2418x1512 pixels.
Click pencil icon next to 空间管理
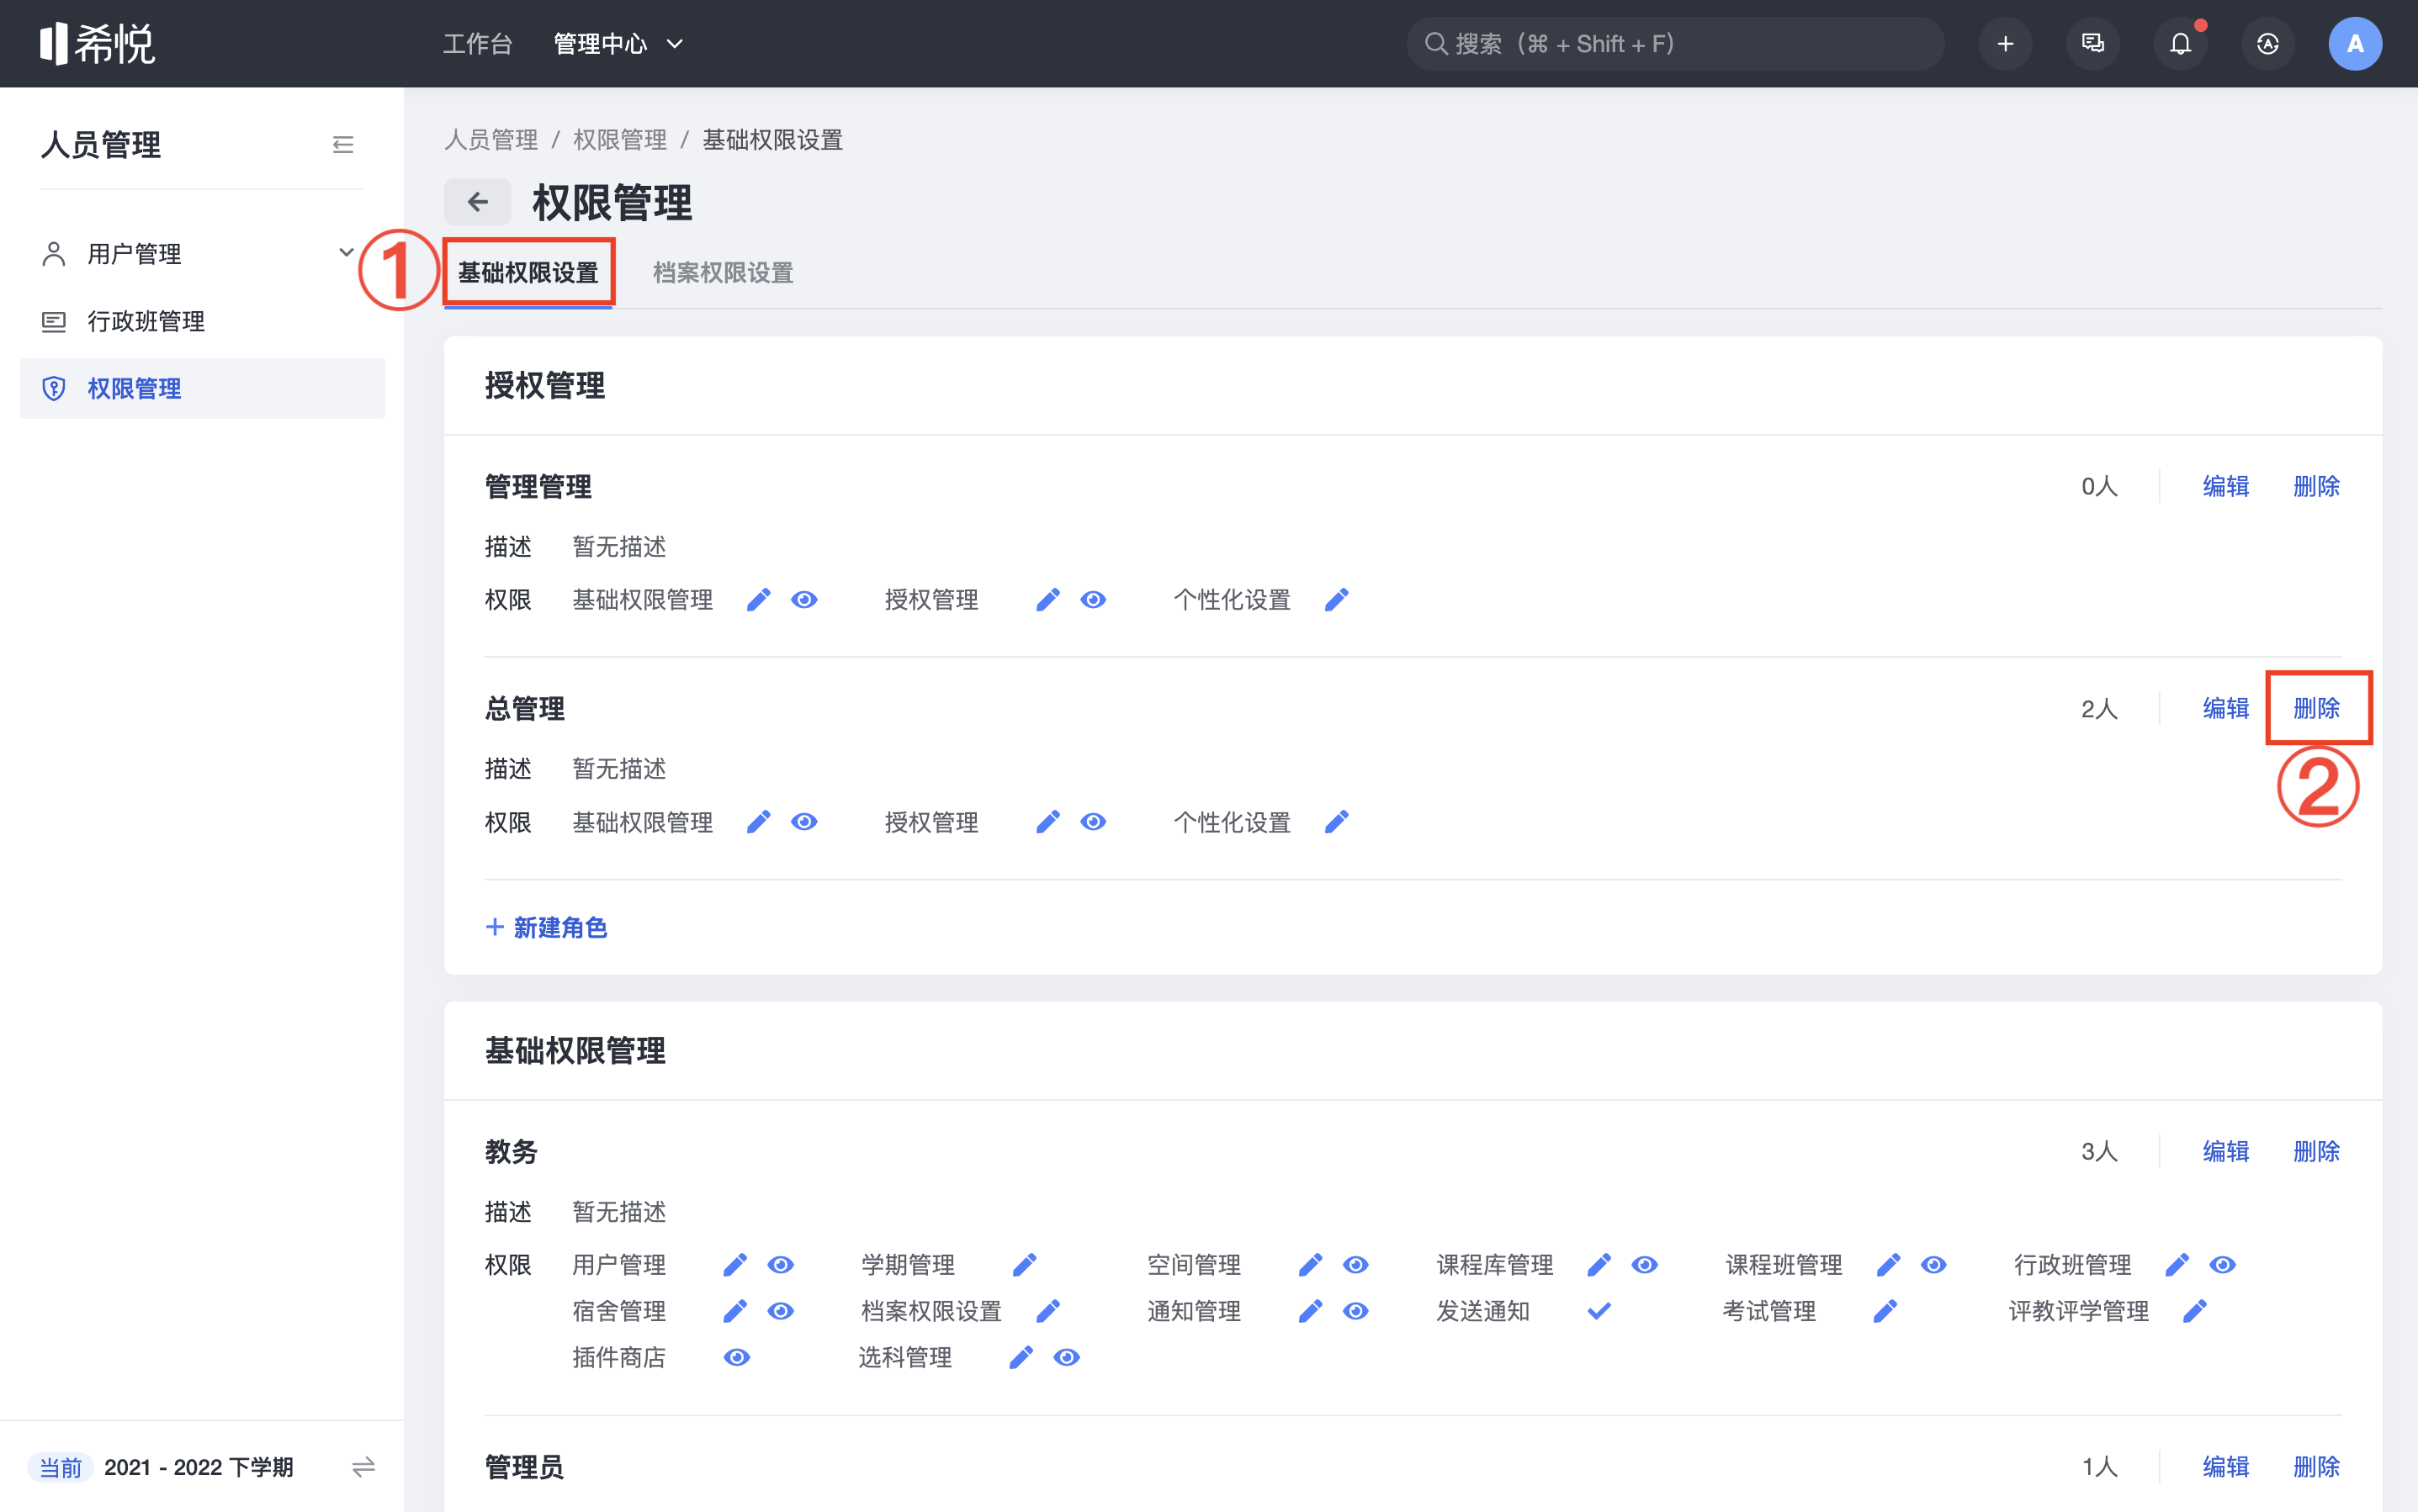click(x=1311, y=1265)
